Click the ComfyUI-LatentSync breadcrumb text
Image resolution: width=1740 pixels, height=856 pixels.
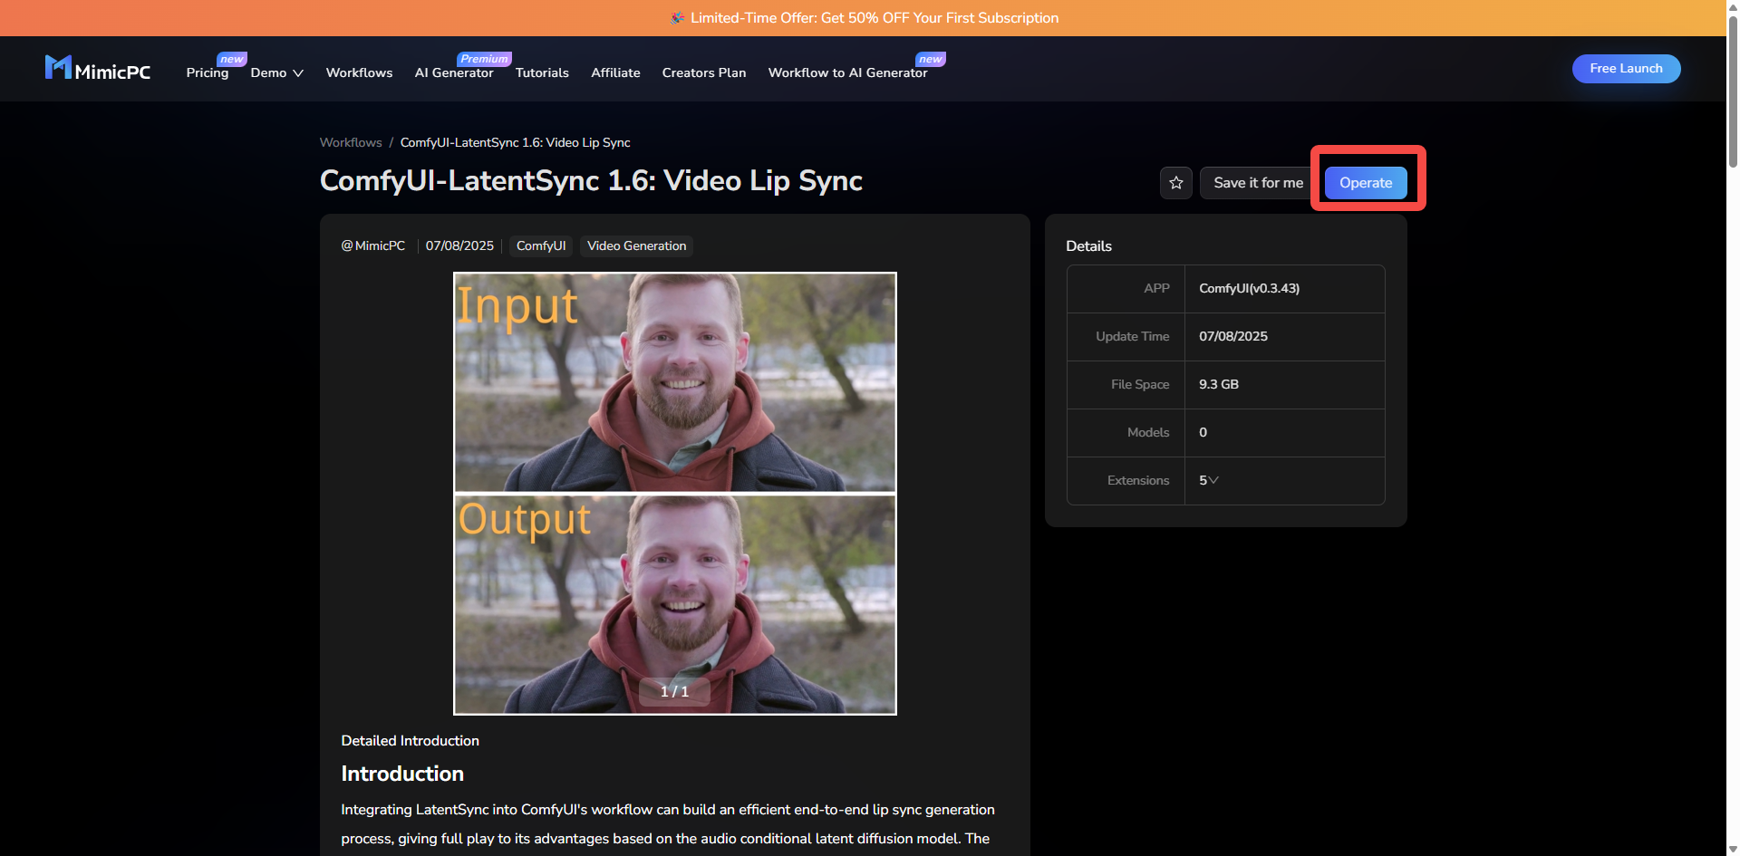point(515,142)
